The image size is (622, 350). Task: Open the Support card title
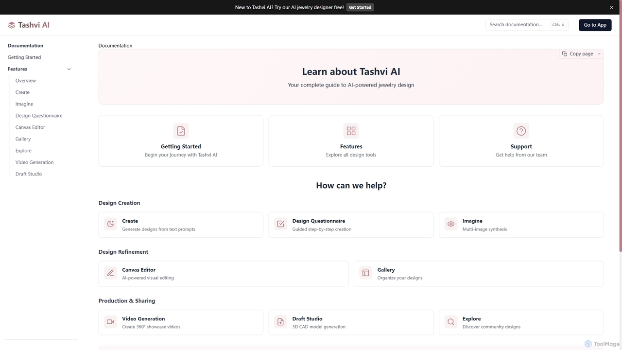(x=521, y=146)
